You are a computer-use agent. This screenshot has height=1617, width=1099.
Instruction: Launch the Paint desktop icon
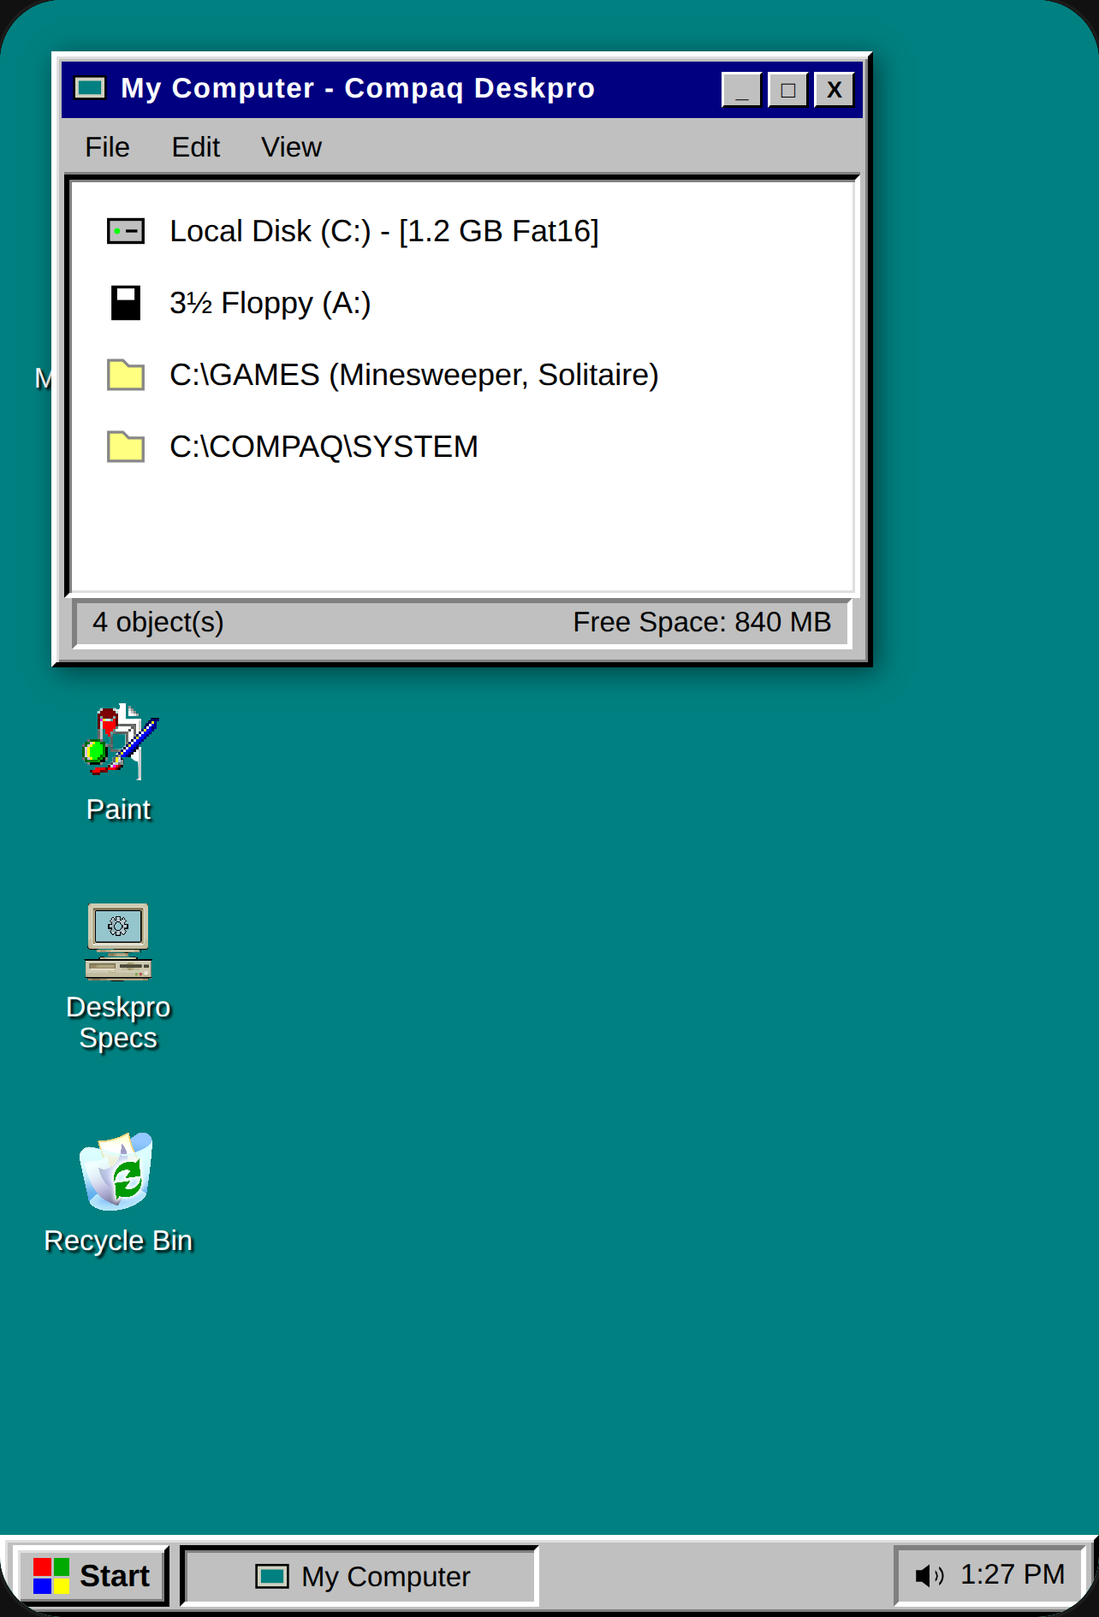[119, 741]
